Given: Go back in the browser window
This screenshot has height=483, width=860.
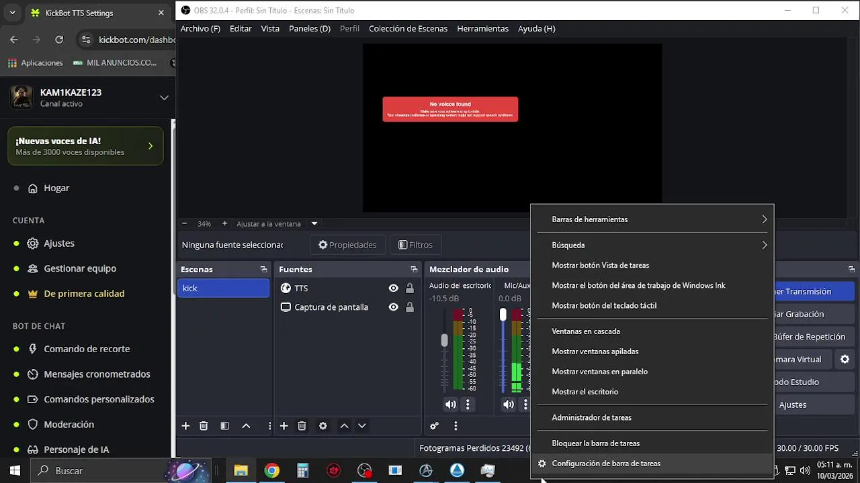Looking at the screenshot, I should coord(14,40).
